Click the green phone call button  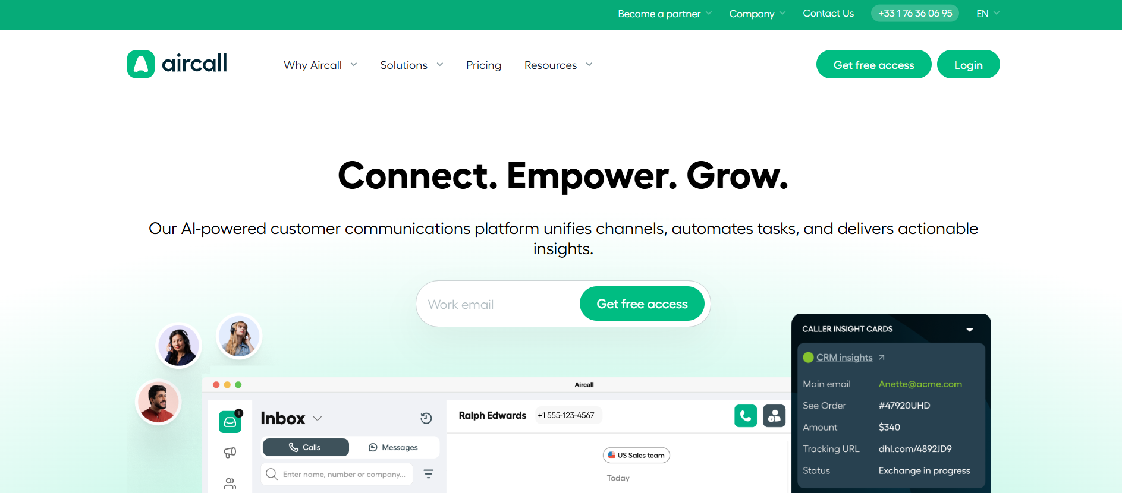[x=746, y=416]
